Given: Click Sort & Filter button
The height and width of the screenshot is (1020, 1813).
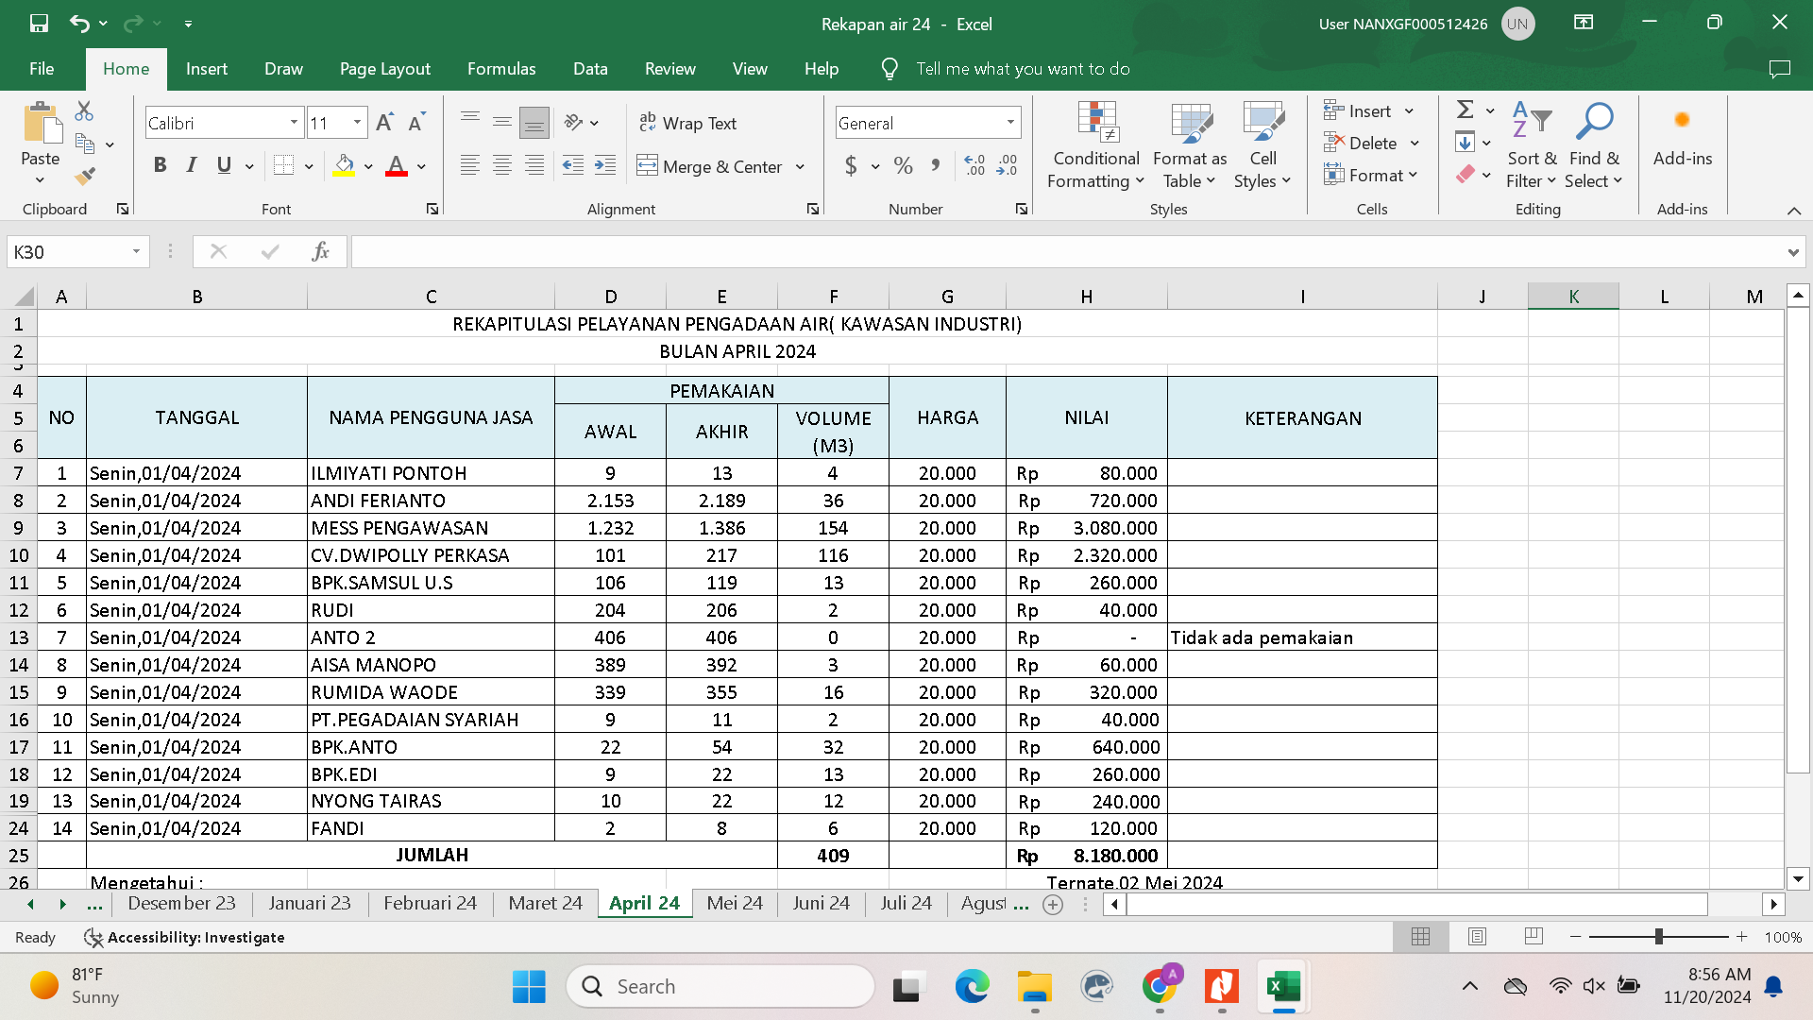Looking at the screenshot, I should click(1531, 144).
